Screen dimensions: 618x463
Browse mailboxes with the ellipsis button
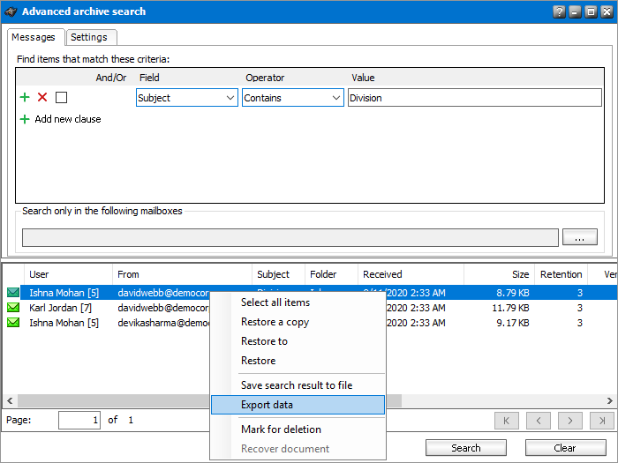(x=580, y=237)
